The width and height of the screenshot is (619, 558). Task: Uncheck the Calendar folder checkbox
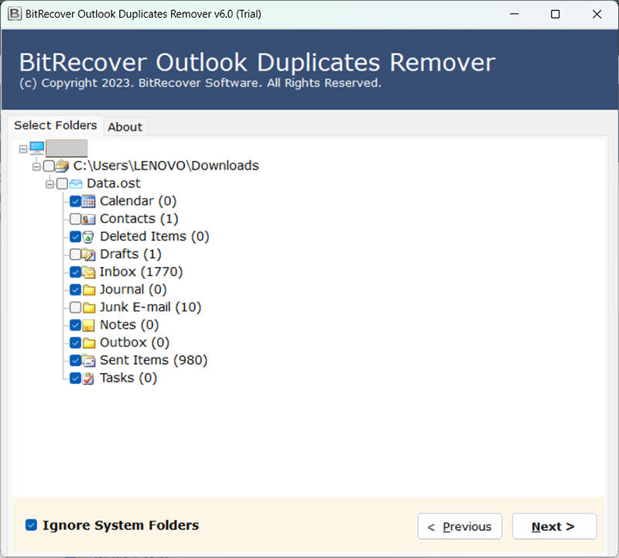(x=75, y=201)
